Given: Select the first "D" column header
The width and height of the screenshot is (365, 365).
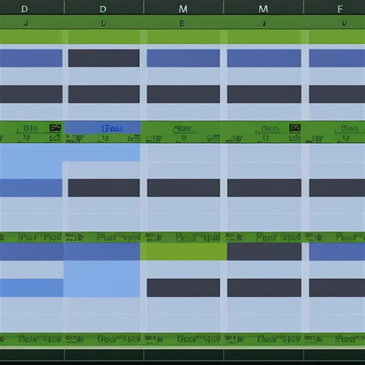Looking at the screenshot, I should pyautogui.click(x=24, y=9).
